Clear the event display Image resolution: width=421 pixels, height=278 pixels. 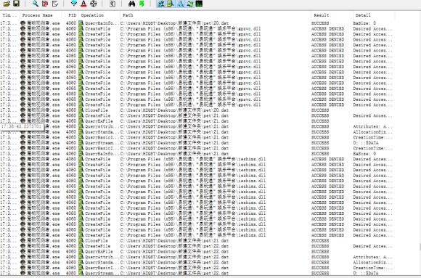tap(55, 4)
